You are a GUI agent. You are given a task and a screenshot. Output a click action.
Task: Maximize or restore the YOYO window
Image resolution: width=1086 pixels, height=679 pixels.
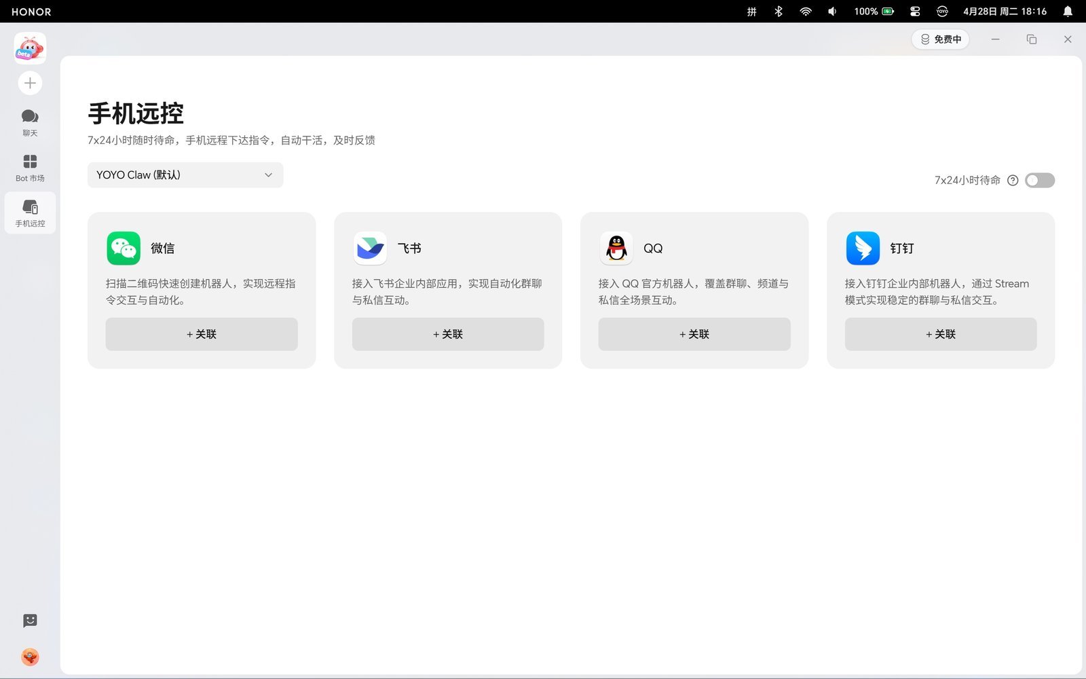1032,39
